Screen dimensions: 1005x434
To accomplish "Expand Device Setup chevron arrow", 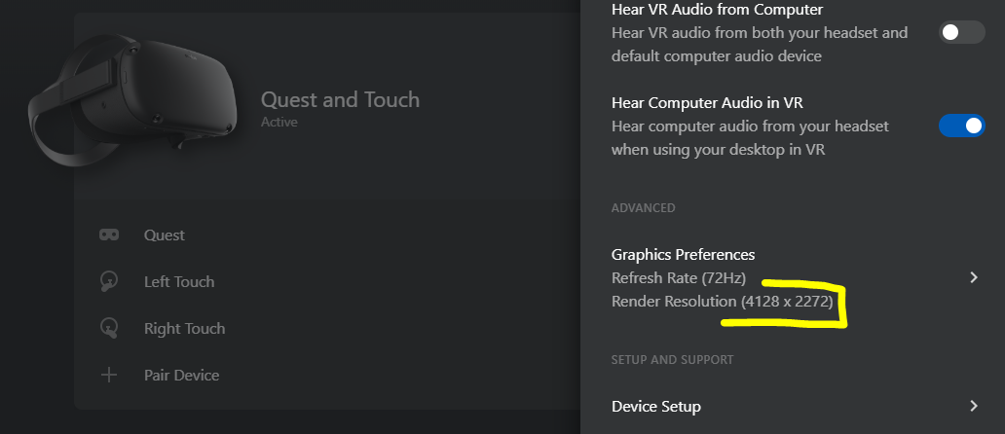I will 973,405.
